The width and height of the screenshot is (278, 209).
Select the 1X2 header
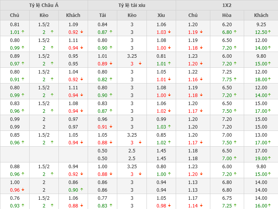[227, 5]
